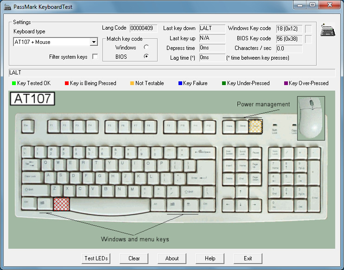
Task: Click the right Shift key on the keyboard
Action: pyautogui.click(x=190, y=191)
